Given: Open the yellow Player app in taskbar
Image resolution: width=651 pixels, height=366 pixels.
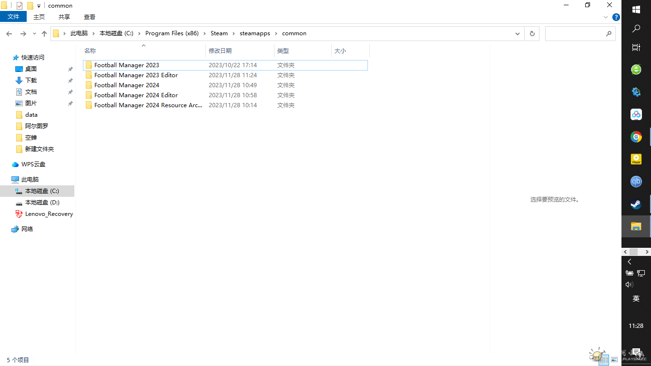Looking at the screenshot, I should [x=636, y=159].
